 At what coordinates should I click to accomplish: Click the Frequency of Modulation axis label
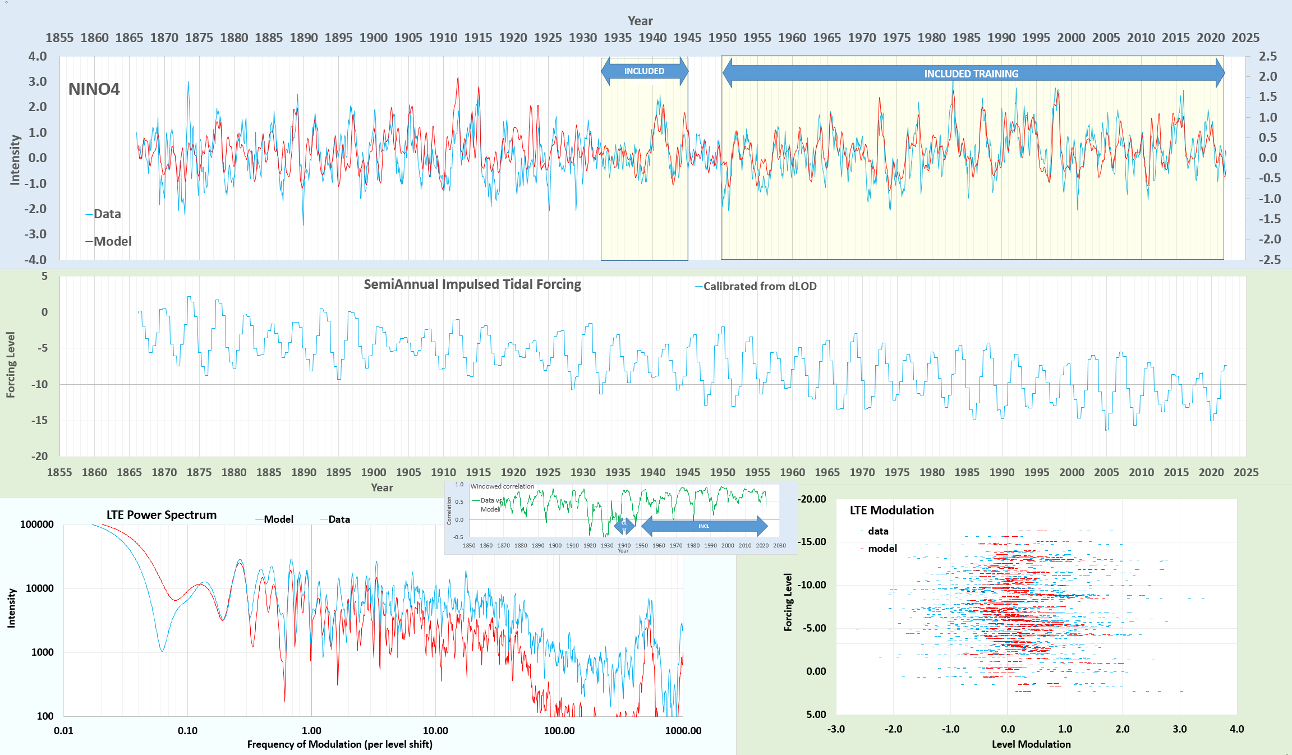coord(339,744)
